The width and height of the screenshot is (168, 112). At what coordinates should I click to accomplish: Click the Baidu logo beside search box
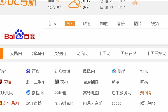tap(20, 34)
